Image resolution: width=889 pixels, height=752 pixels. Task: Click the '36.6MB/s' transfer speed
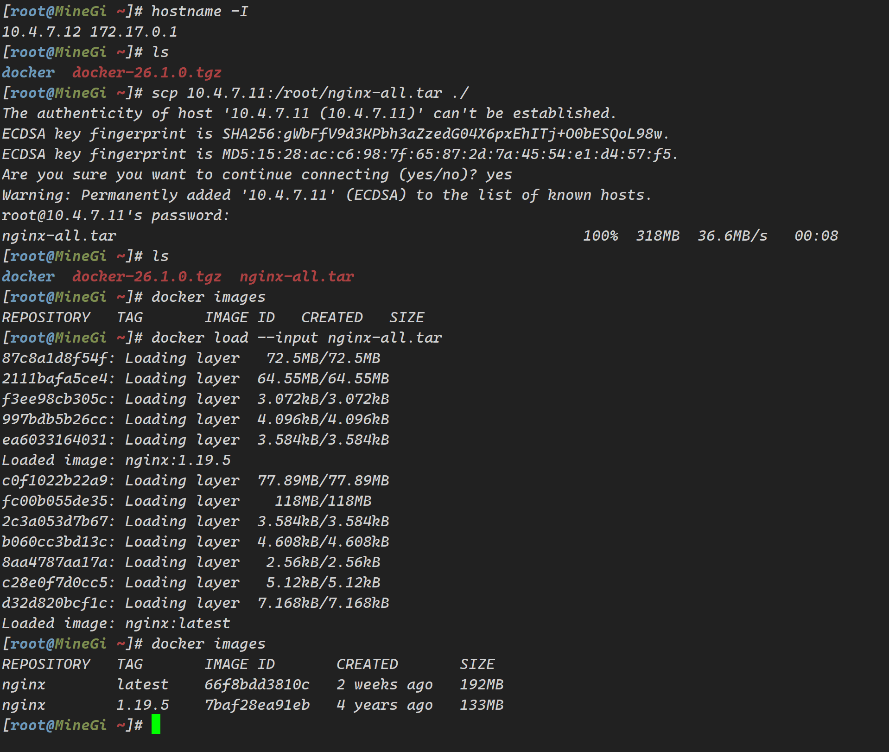click(x=732, y=236)
